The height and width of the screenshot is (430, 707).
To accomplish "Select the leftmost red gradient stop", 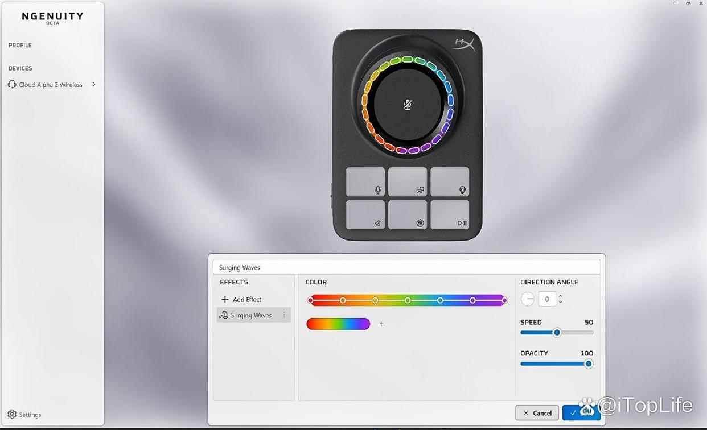I will pyautogui.click(x=310, y=300).
